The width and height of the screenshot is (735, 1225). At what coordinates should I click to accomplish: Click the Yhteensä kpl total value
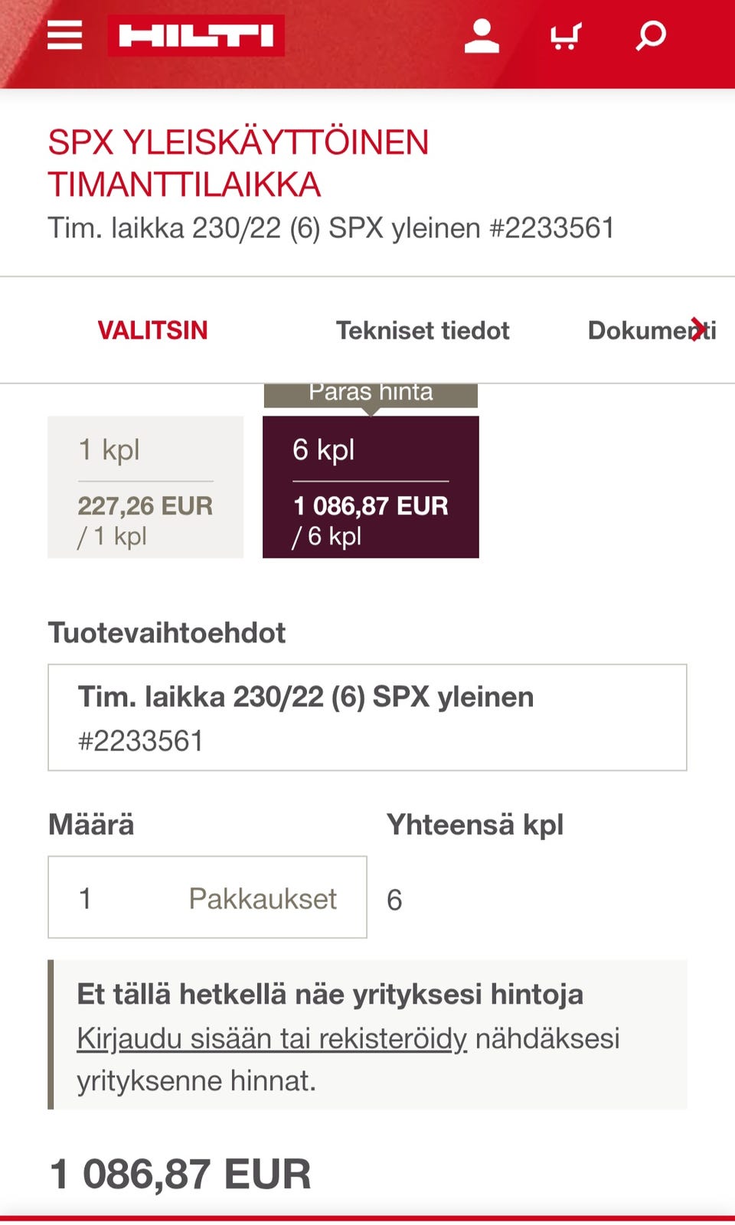tap(395, 900)
